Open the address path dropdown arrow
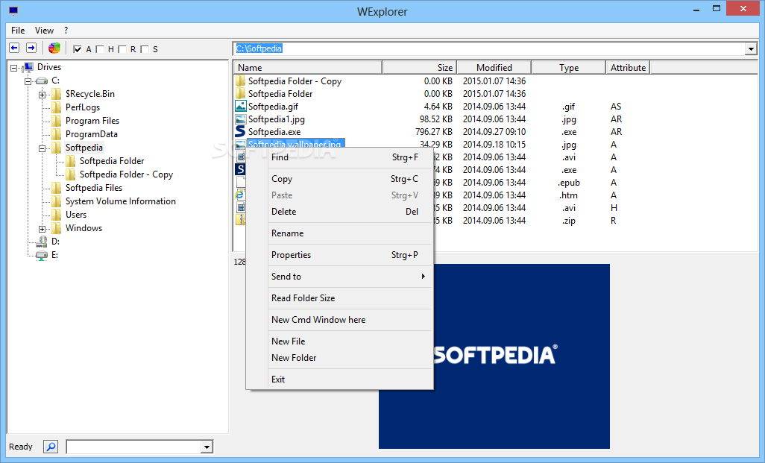This screenshot has height=463, width=765. click(x=750, y=48)
